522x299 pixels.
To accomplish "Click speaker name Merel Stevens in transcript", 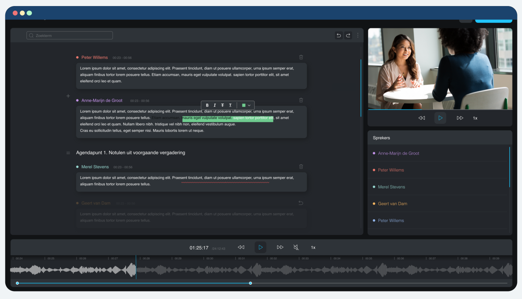I will pyautogui.click(x=95, y=167).
